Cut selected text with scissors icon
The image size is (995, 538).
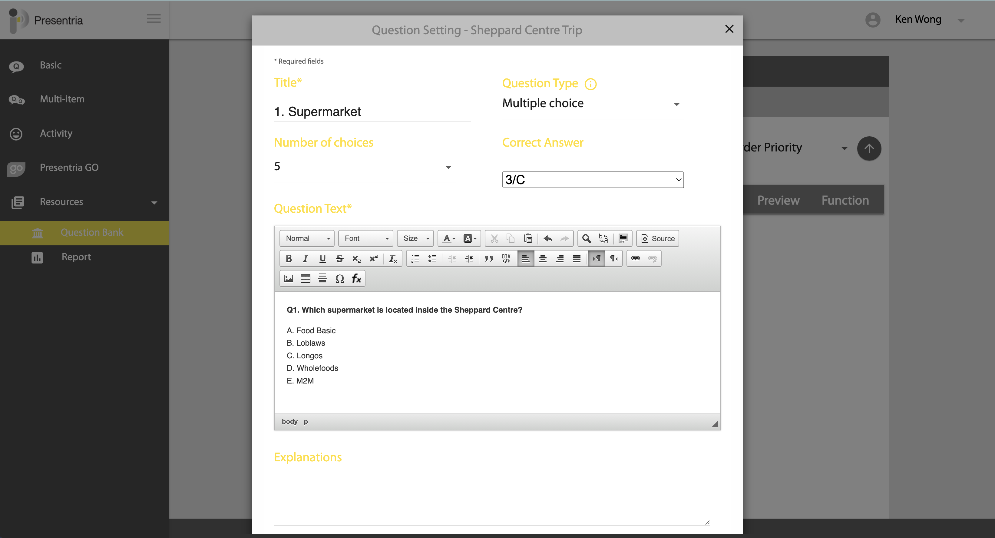click(x=494, y=238)
